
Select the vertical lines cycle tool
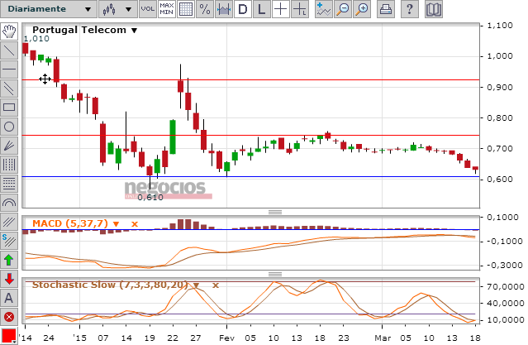tap(9, 165)
